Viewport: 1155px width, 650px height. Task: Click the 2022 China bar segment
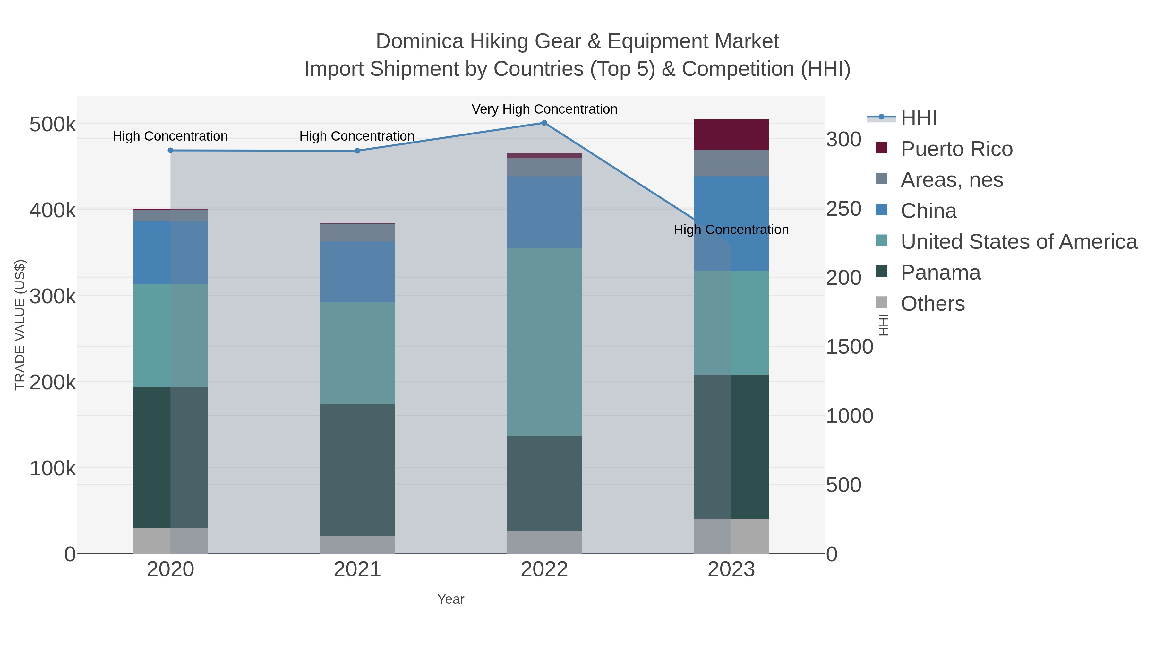point(544,212)
